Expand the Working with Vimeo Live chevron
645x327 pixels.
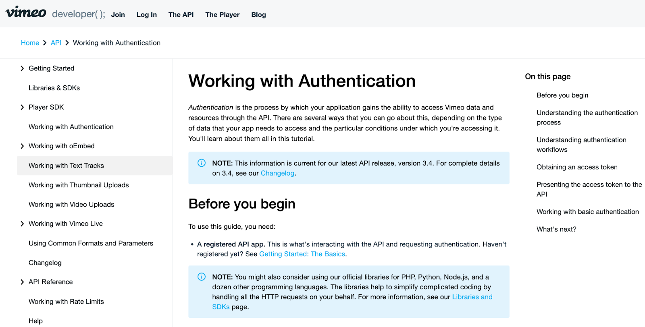click(x=22, y=224)
